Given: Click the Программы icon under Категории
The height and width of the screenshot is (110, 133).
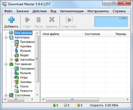Looking at the screenshot, I should (16, 42).
